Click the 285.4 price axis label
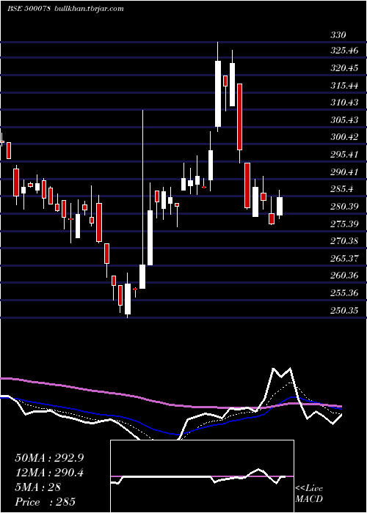 (342, 189)
